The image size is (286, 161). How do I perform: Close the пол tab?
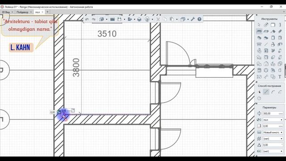tap(42, 12)
